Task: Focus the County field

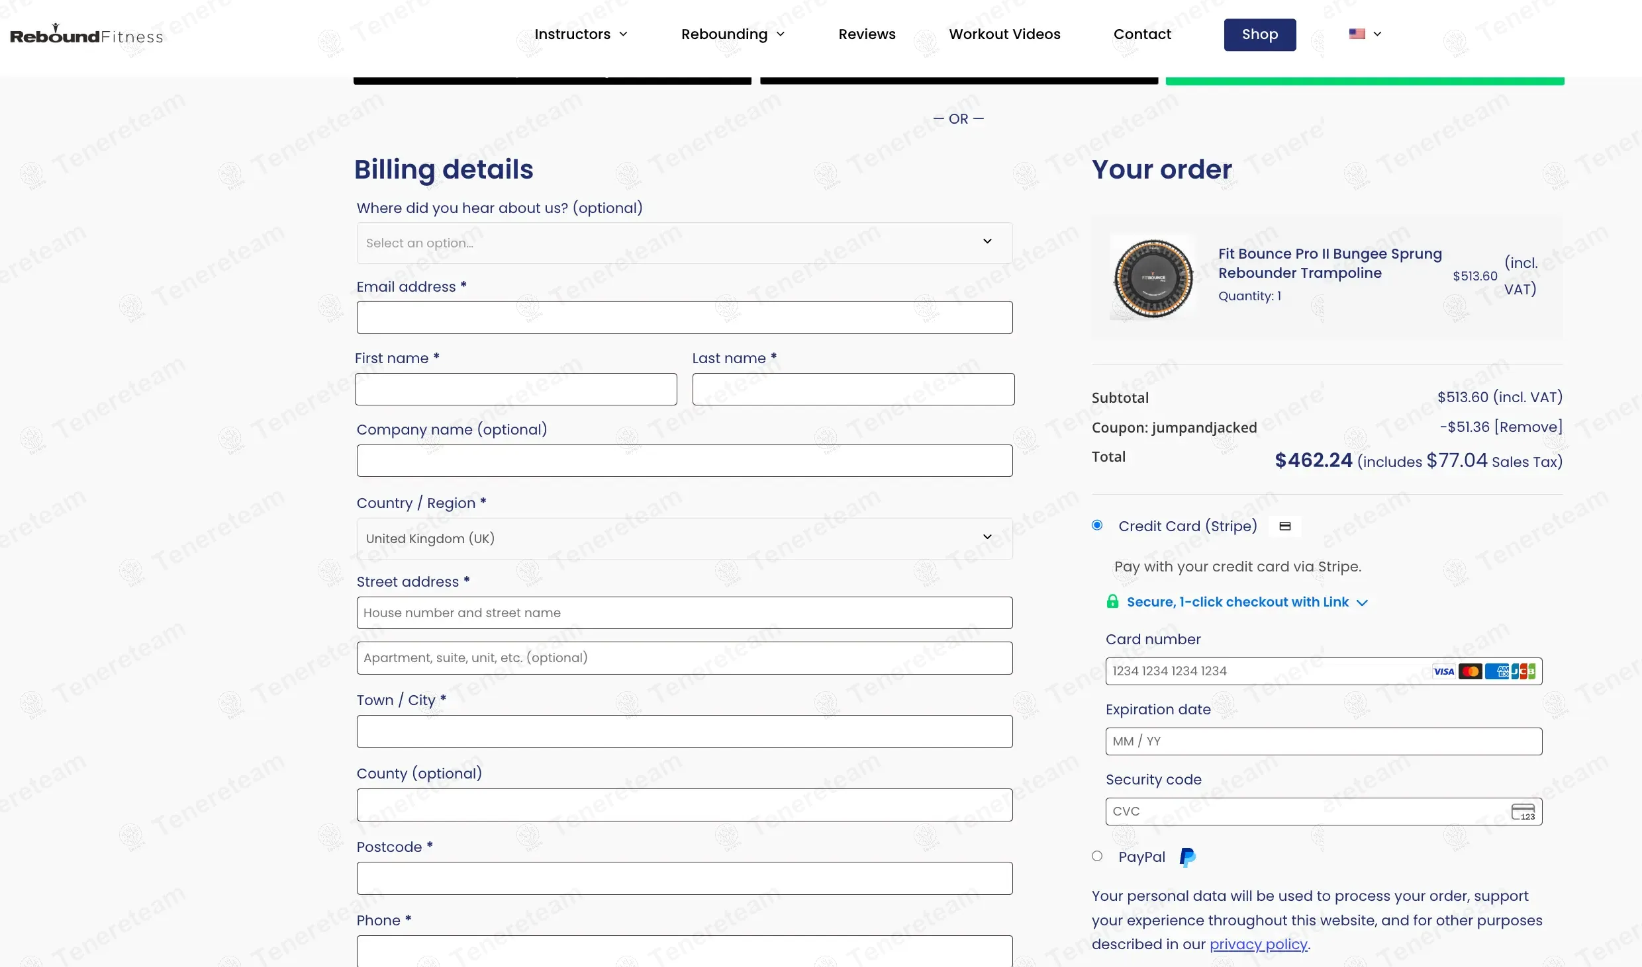Action: point(685,805)
